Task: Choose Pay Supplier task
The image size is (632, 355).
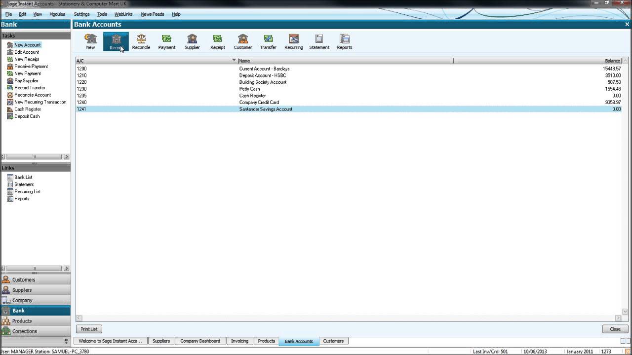Action: 26,81
